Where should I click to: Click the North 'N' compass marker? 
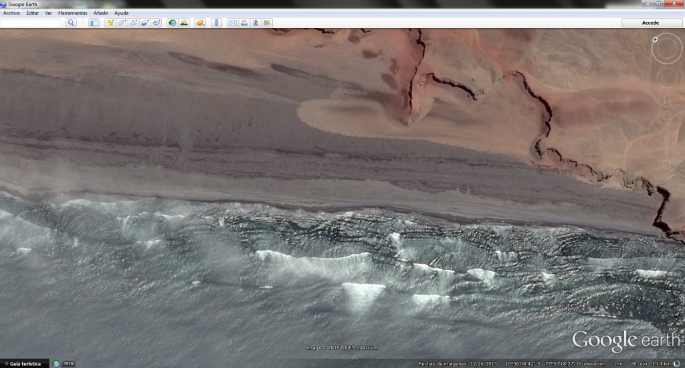click(655, 39)
